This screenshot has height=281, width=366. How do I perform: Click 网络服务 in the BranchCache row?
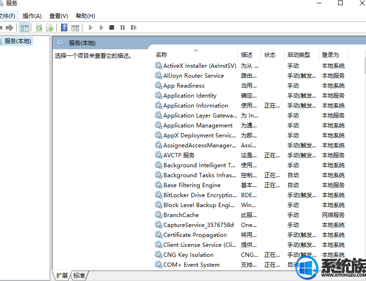[333, 215]
